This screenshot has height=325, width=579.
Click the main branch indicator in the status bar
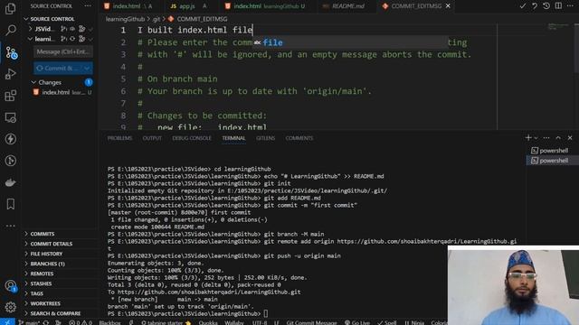click(x=29, y=322)
